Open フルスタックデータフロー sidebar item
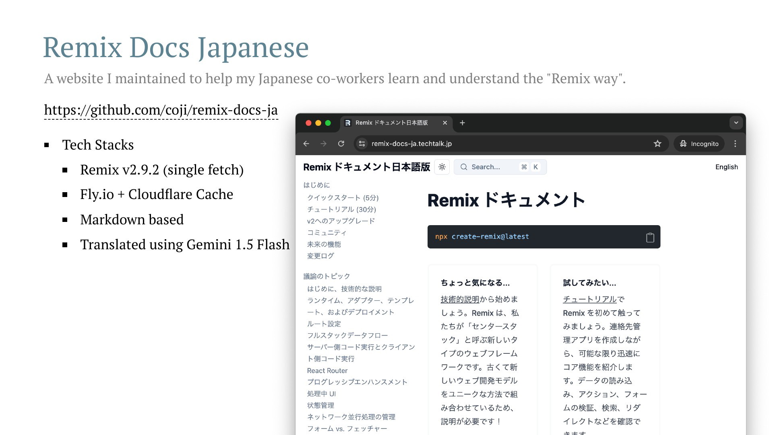The height and width of the screenshot is (435, 773). click(x=347, y=335)
